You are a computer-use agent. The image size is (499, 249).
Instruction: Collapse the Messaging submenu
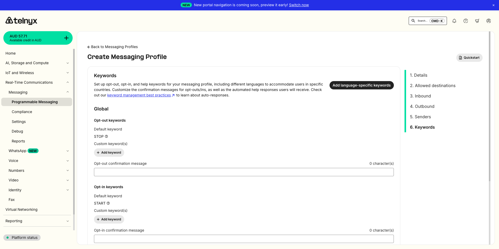67,92
